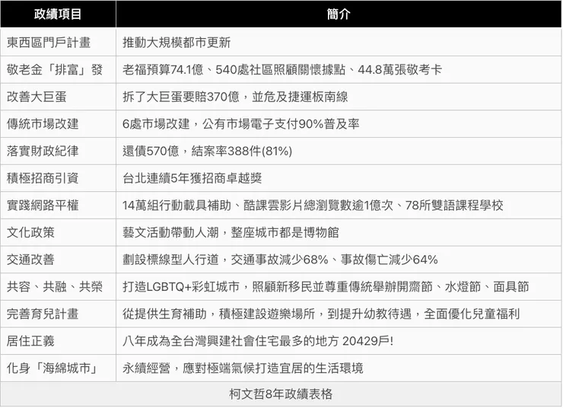Select the cell starting 還債570億
Viewport: 563px width, 408px height.
click(339, 151)
